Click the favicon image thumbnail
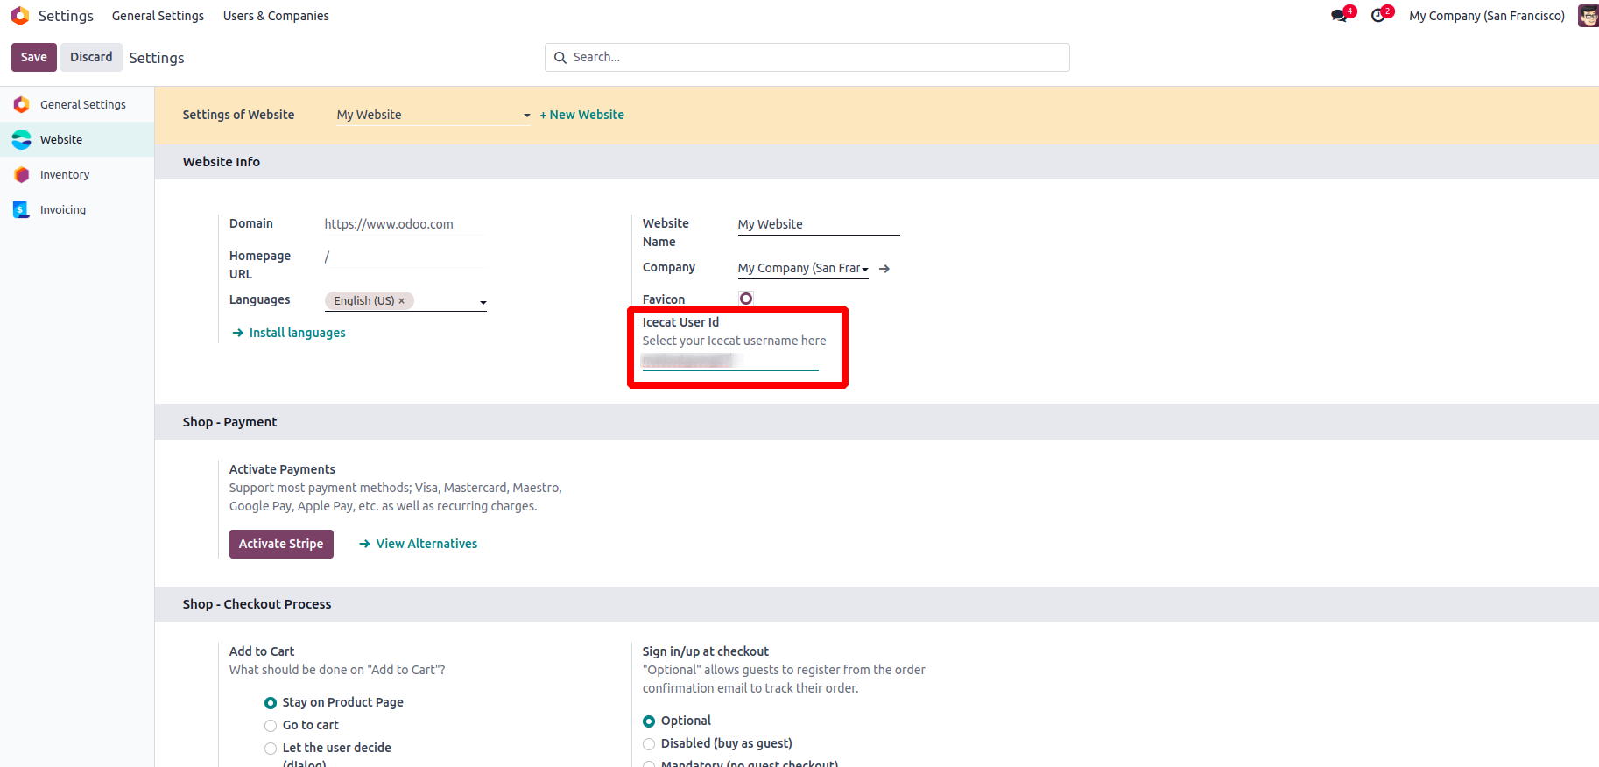This screenshot has height=767, width=1599. pos(746,299)
